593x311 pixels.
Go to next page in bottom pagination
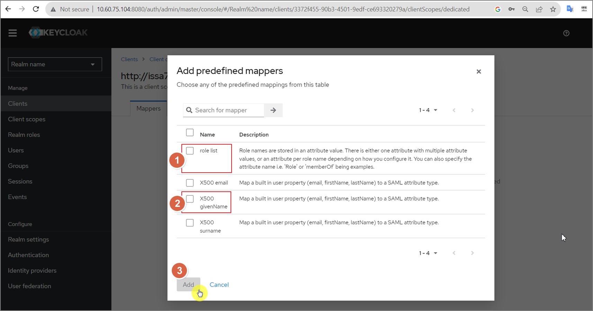pos(473,253)
